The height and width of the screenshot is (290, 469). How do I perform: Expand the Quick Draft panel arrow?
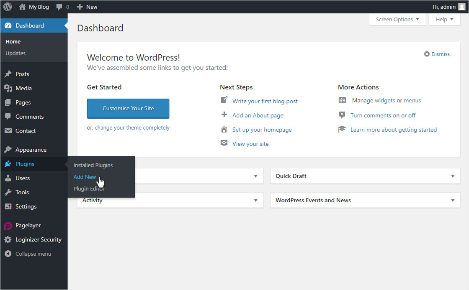(x=453, y=176)
